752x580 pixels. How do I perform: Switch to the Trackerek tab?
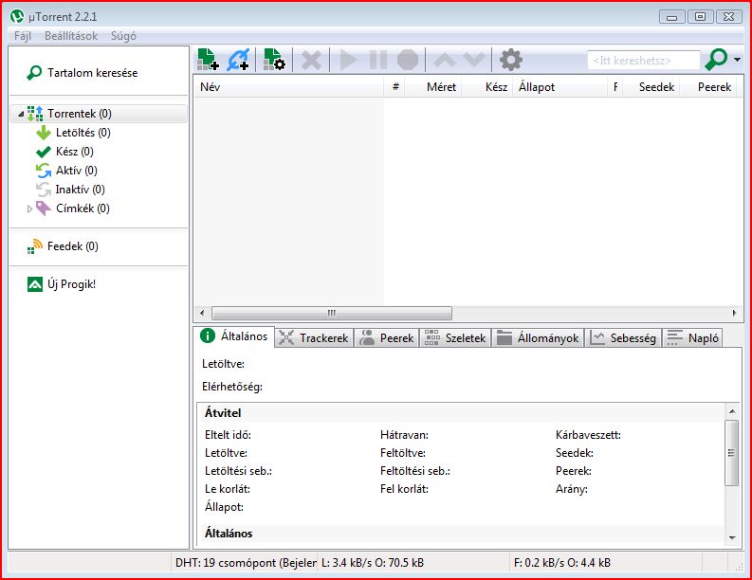(x=315, y=338)
